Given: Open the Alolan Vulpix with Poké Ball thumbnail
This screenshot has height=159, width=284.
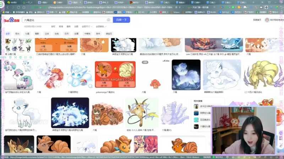Looking at the screenshot, I should (x=80, y=75).
